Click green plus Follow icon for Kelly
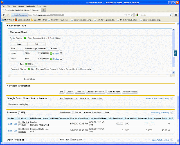Screen dimensions: 180x145 [x=51, y=59]
